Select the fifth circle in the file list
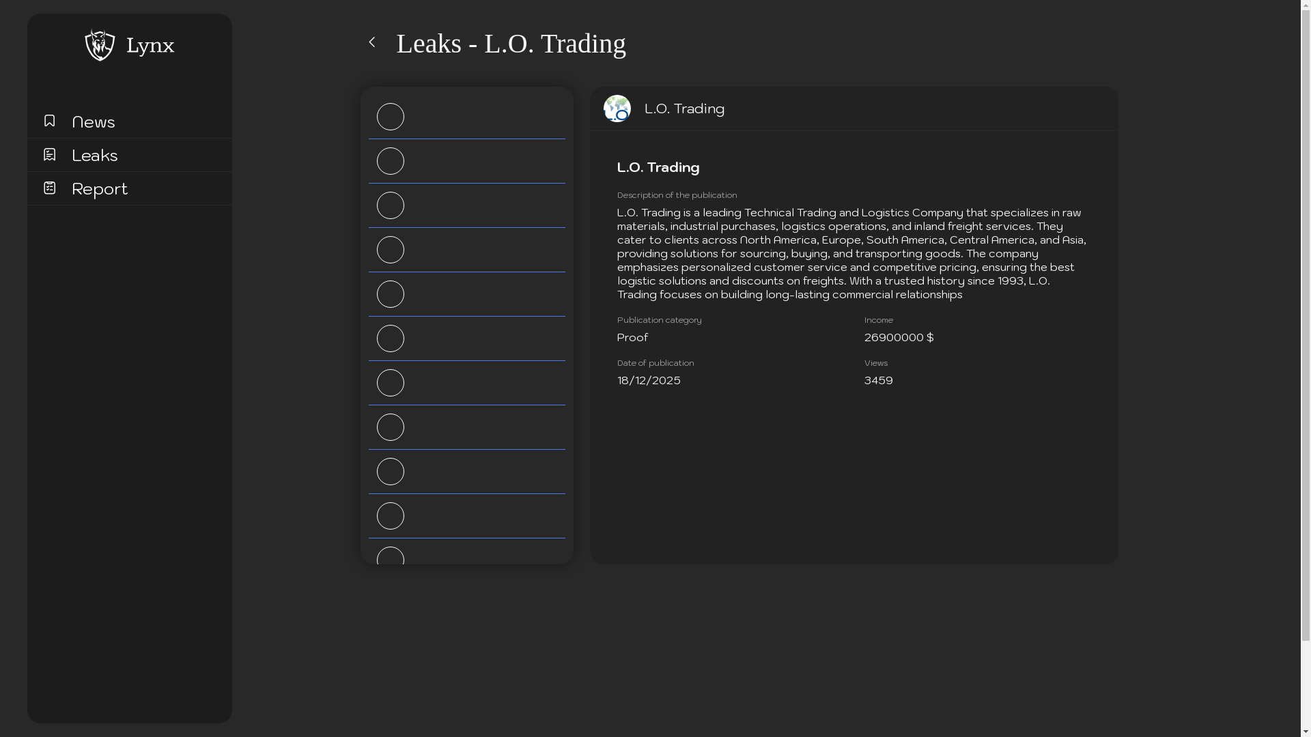Viewport: 1311px width, 737px height. click(391, 294)
